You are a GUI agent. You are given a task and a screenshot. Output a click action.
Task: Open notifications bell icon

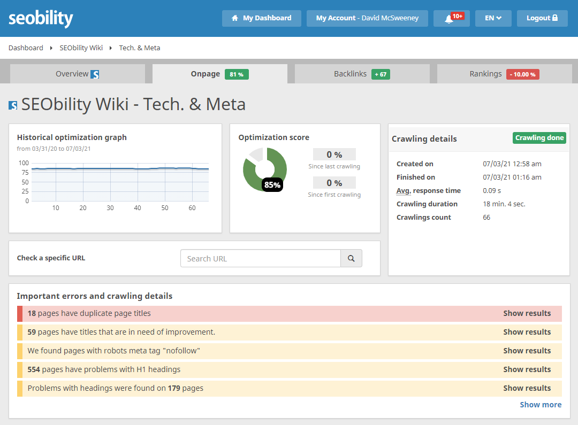point(448,19)
